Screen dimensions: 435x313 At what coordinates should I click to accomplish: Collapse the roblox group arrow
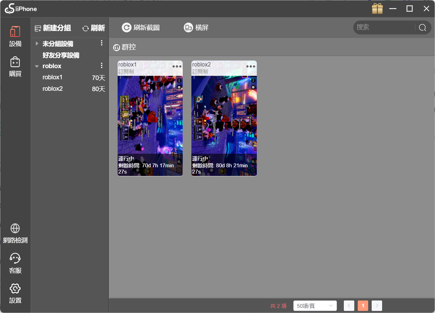(37, 66)
